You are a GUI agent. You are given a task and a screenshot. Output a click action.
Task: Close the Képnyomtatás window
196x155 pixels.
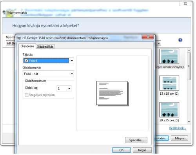coord(185,4)
